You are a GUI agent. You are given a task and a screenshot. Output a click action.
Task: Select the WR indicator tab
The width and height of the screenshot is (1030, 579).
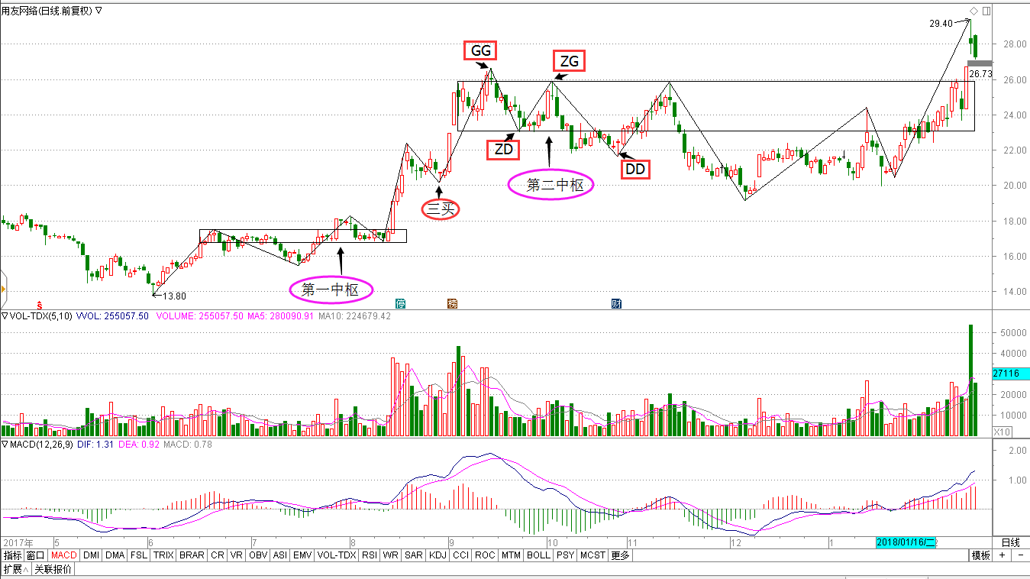coord(391,555)
